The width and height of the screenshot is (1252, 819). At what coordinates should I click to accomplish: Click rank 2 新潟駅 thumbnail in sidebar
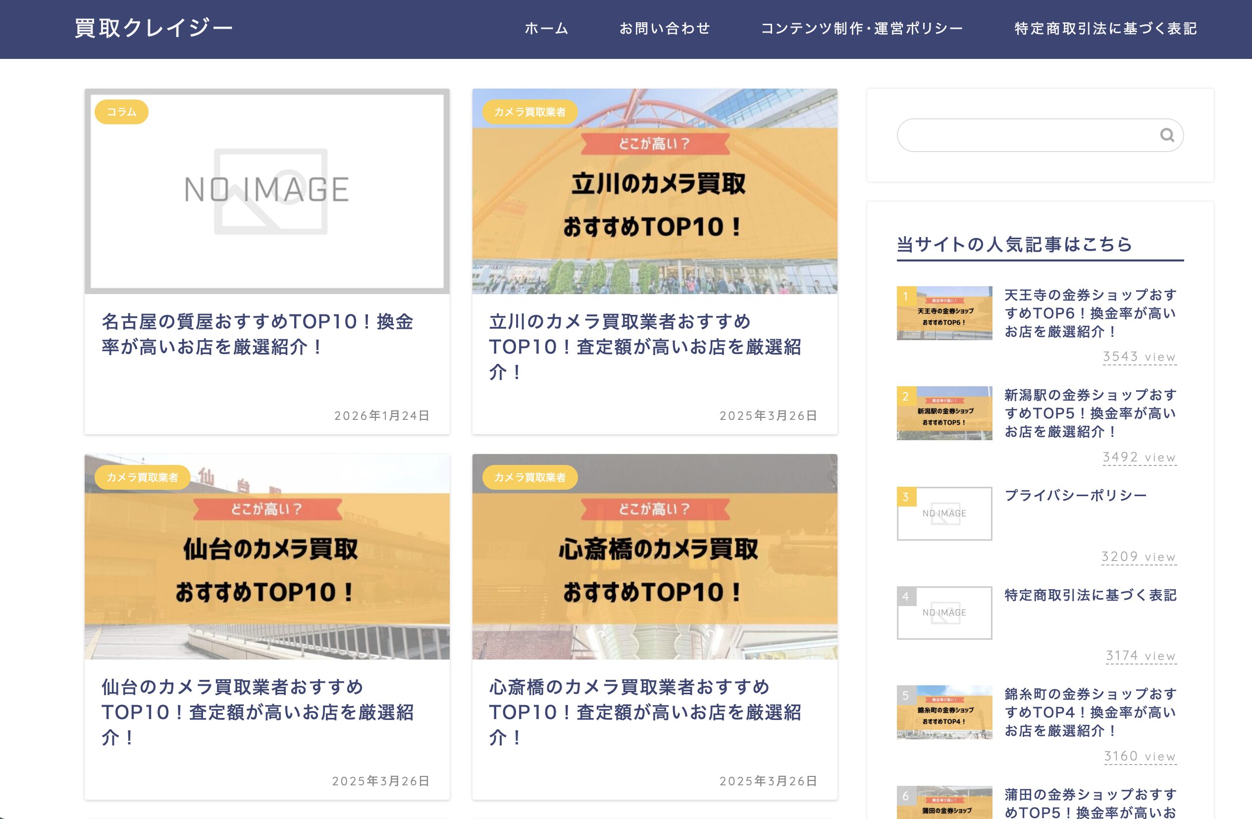tap(944, 413)
